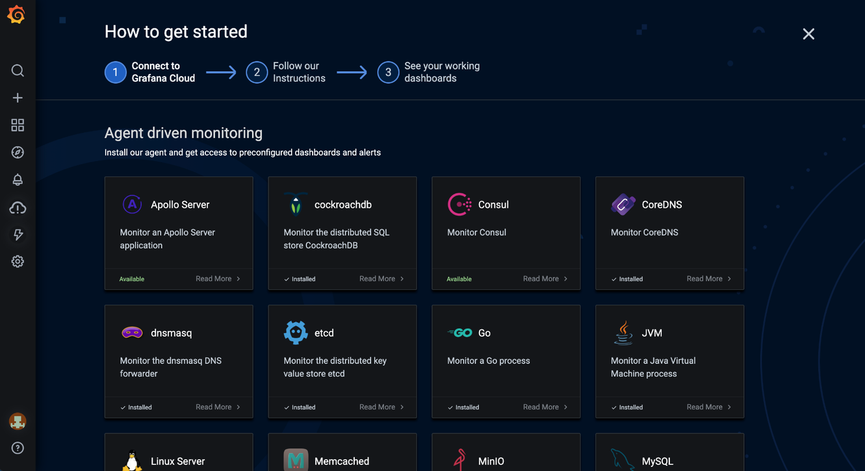Open the Dashboards grid icon
The height and width of the screenshot is (471, 865).
(18, 125)
